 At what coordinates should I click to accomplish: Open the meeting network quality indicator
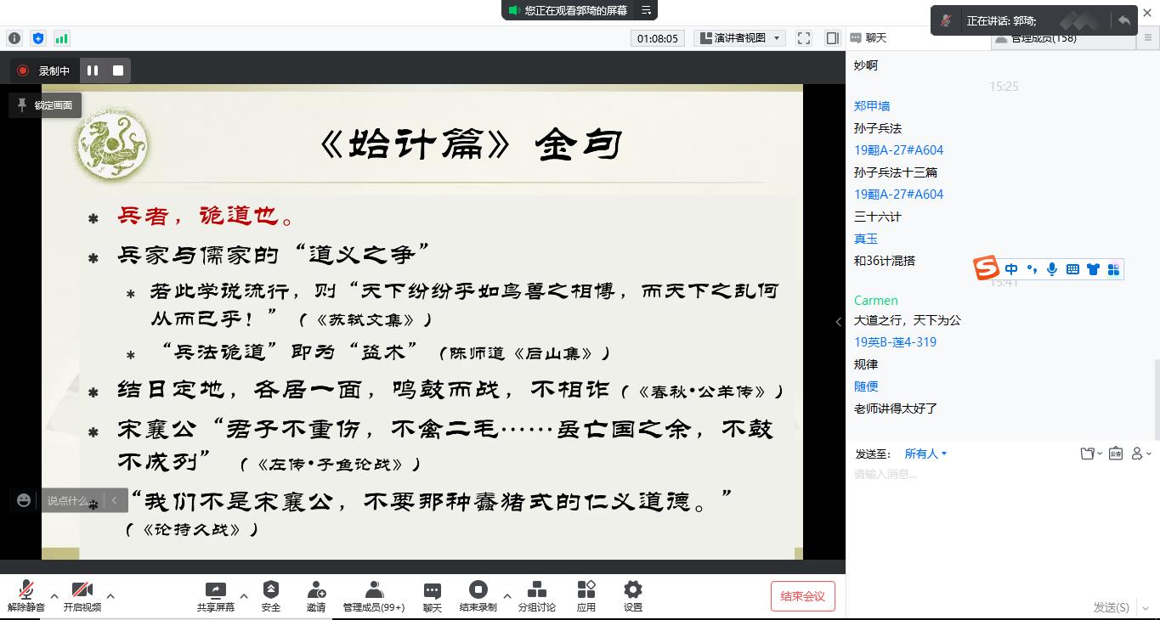[60, 38]
